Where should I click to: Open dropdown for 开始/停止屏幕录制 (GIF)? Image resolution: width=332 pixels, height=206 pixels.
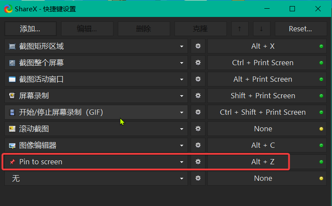click(181, 113)
